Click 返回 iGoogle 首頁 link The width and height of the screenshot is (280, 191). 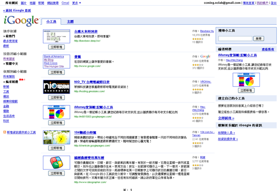17,11
